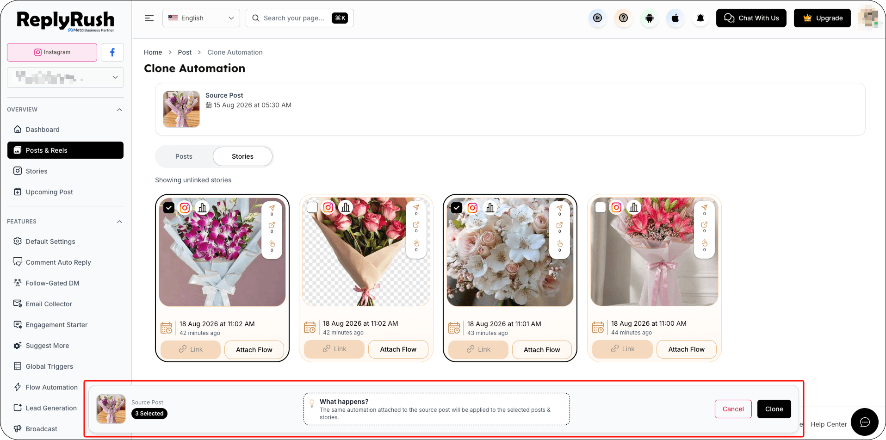Click the Cancel button
The image size is (886, 440).
(733, 409)
